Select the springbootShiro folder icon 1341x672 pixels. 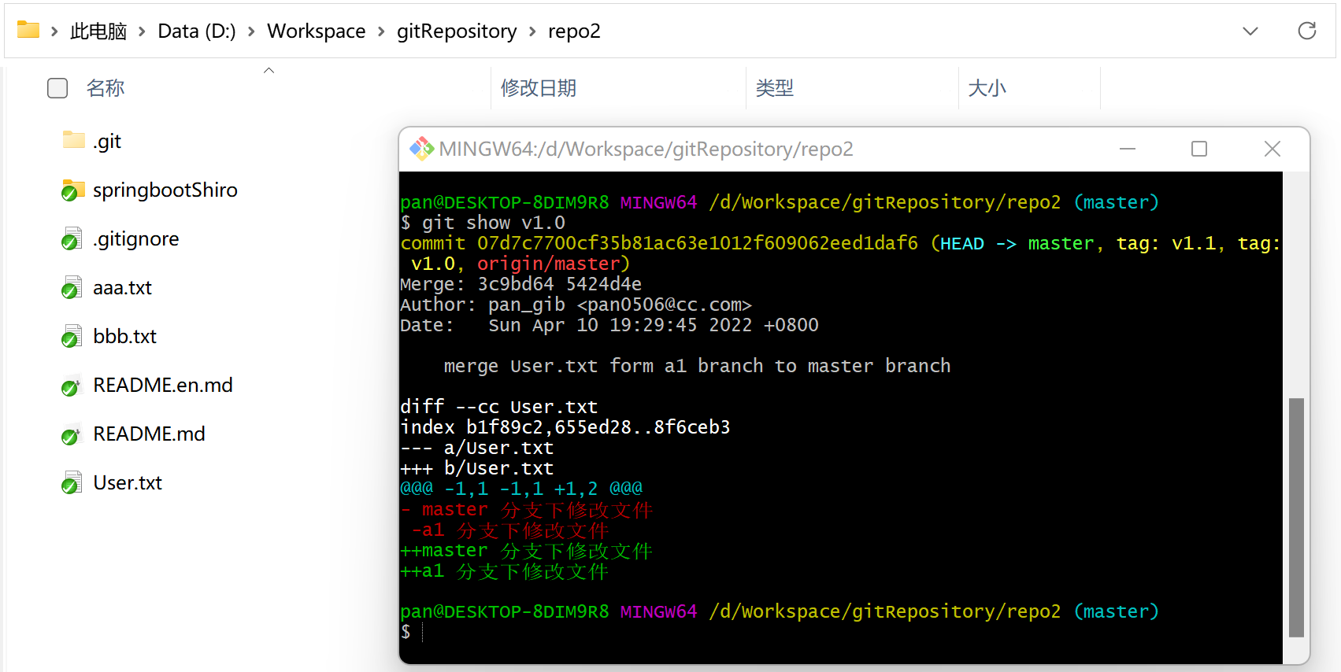tap(73, 190)
